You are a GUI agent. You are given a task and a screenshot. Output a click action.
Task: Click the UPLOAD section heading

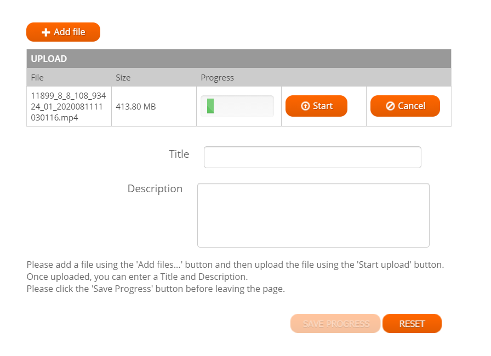(x=49, y=59)
